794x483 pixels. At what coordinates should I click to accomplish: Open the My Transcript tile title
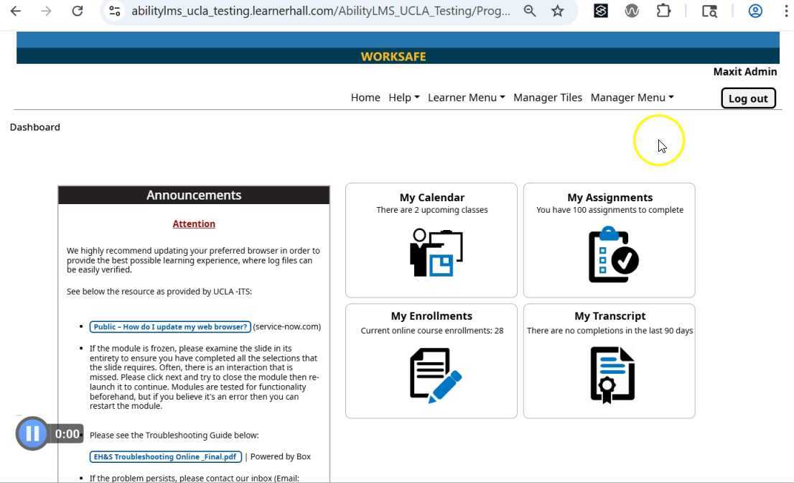coord(609,316)
